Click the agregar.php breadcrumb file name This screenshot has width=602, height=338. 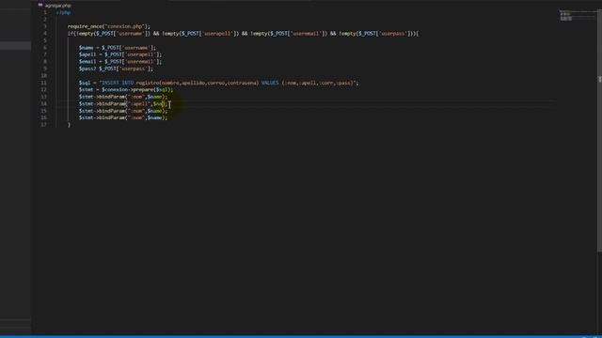coord(58,6)
